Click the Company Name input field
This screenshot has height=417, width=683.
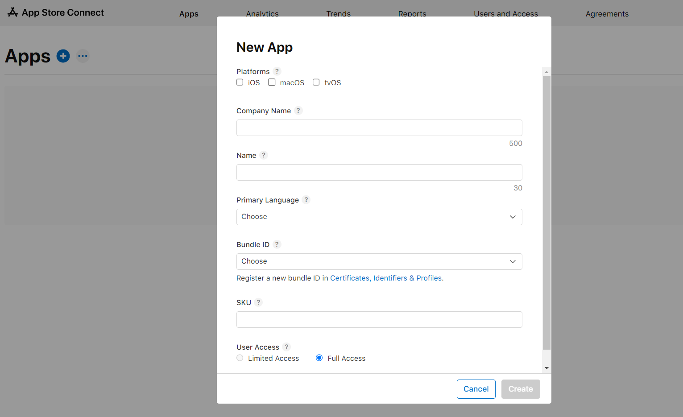[x=379, y=128]
